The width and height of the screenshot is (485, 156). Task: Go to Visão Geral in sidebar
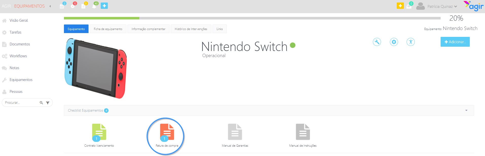click(x=19, y=20)
